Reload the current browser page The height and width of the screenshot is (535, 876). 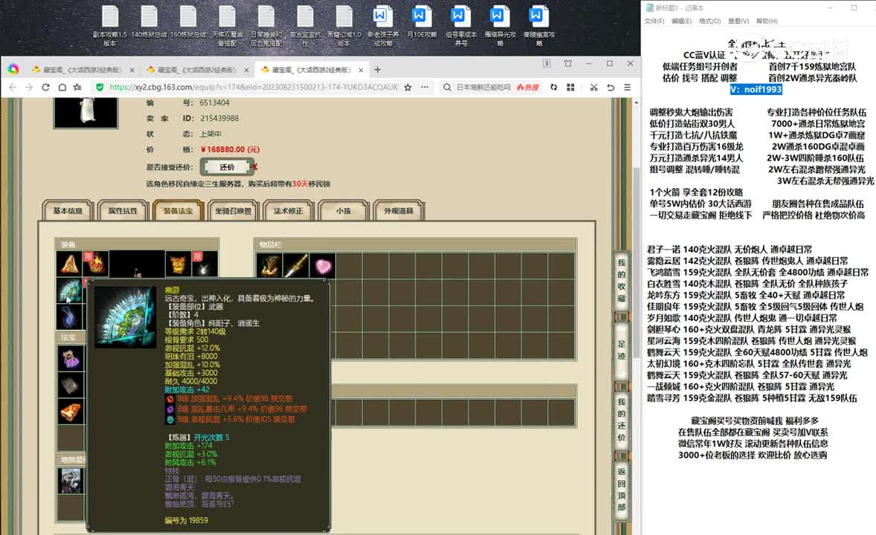[46, 87]
